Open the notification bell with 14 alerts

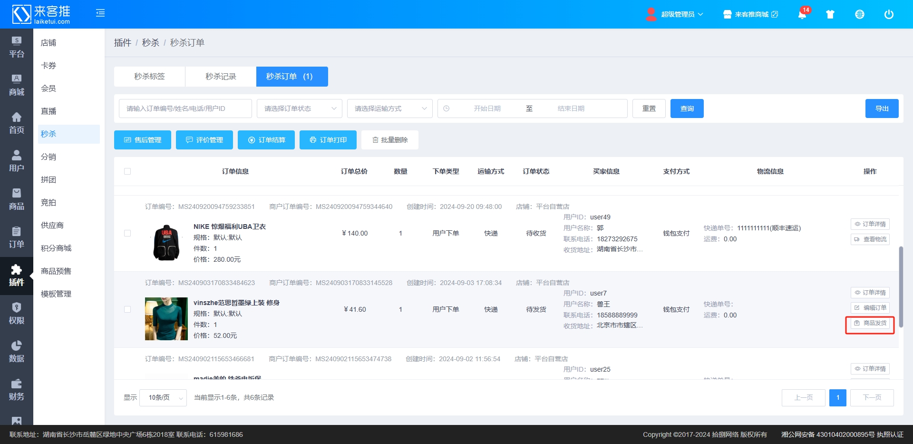pyautogui.click(x=802, y=14)
